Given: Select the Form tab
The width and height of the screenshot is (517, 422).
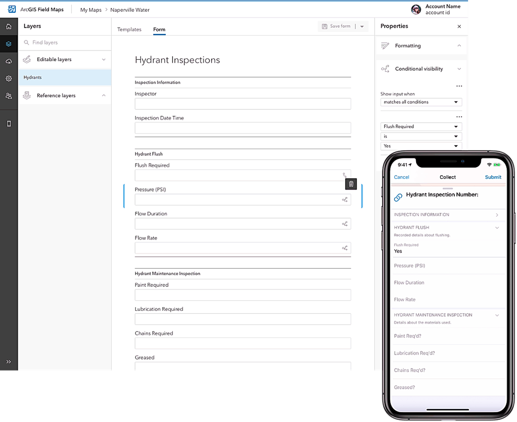Looking at the screenshot, I should pos(159,30).
